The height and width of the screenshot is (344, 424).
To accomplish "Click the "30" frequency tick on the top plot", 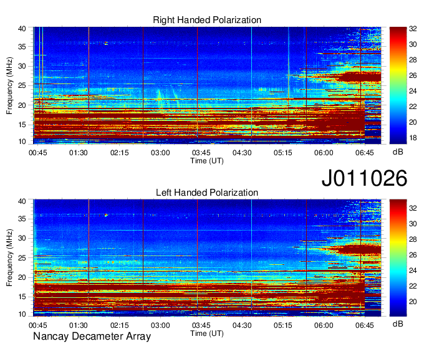I will pos(22,66).
